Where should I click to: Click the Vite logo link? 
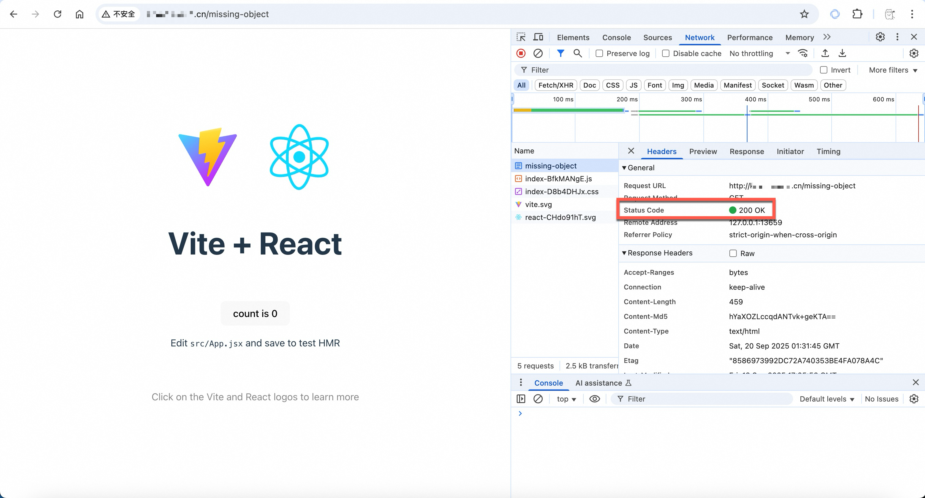pyautogui.click(x=208, y=157)
